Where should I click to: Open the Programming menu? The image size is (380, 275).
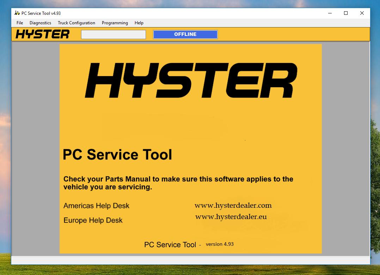point(115,23)
